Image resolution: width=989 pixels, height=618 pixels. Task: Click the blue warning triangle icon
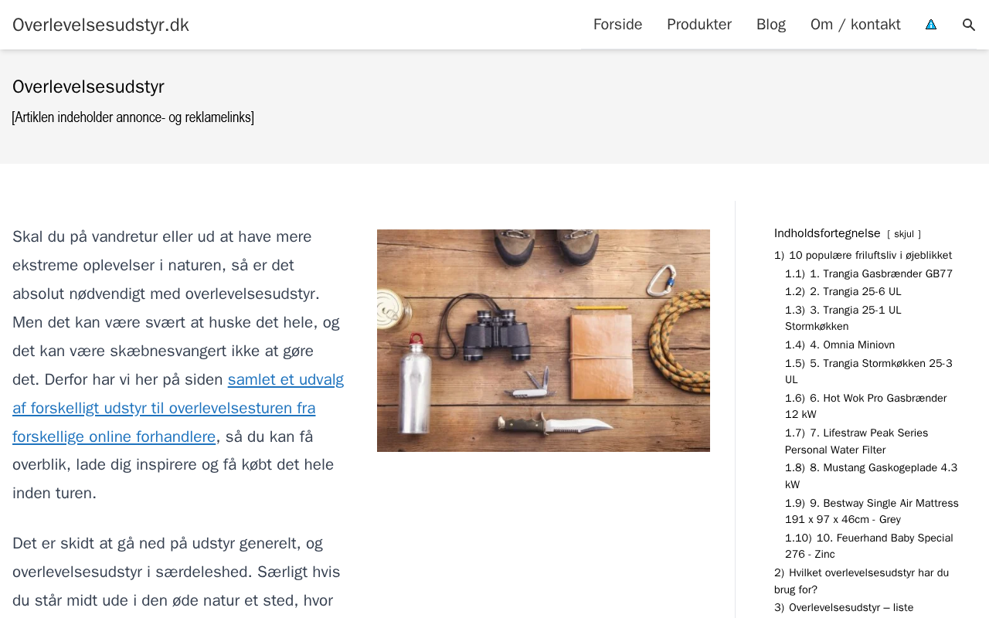click(931, 25)
